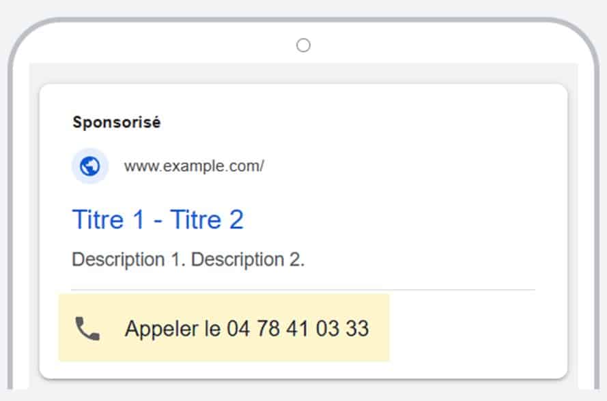This screenshot has height=401, width=607.
Task: Click the yellow highlighted call extension area
Action: (224, 327)
